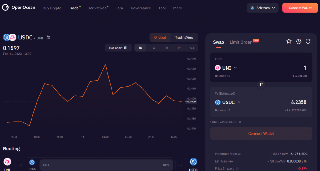Click the OpenOcean logo
The height and width of the screenshot is (171, 320).
click(18, 8)
